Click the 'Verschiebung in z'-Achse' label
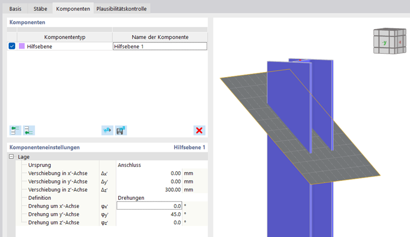The width and height of the screenshot is (410, 237). (58, 190)
